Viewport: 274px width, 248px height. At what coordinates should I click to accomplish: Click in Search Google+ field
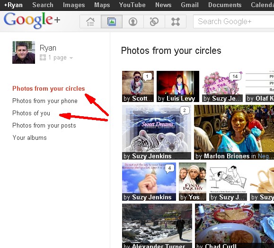233,21
